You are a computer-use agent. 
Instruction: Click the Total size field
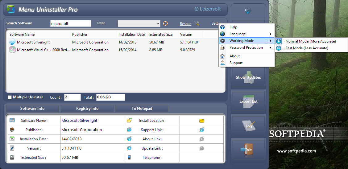pos(110,97)
